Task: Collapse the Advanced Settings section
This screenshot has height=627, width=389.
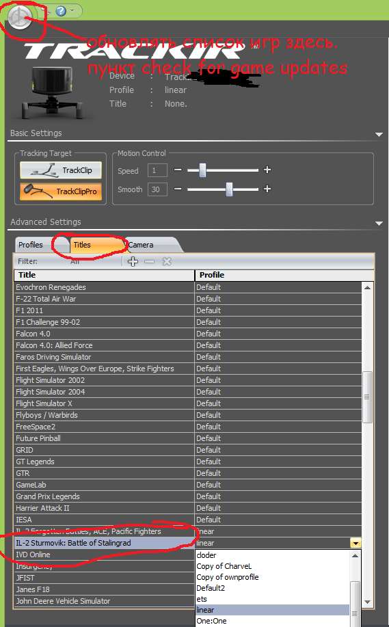Action: (x=379, y=223)
